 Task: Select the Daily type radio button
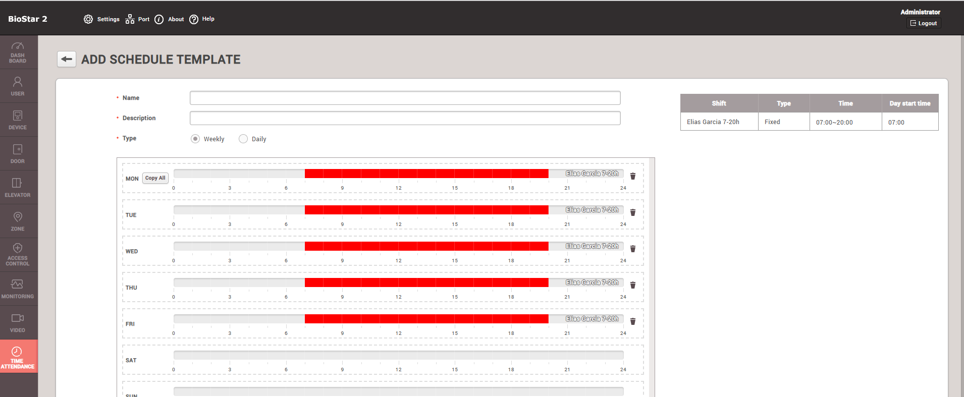coord(243,139)
